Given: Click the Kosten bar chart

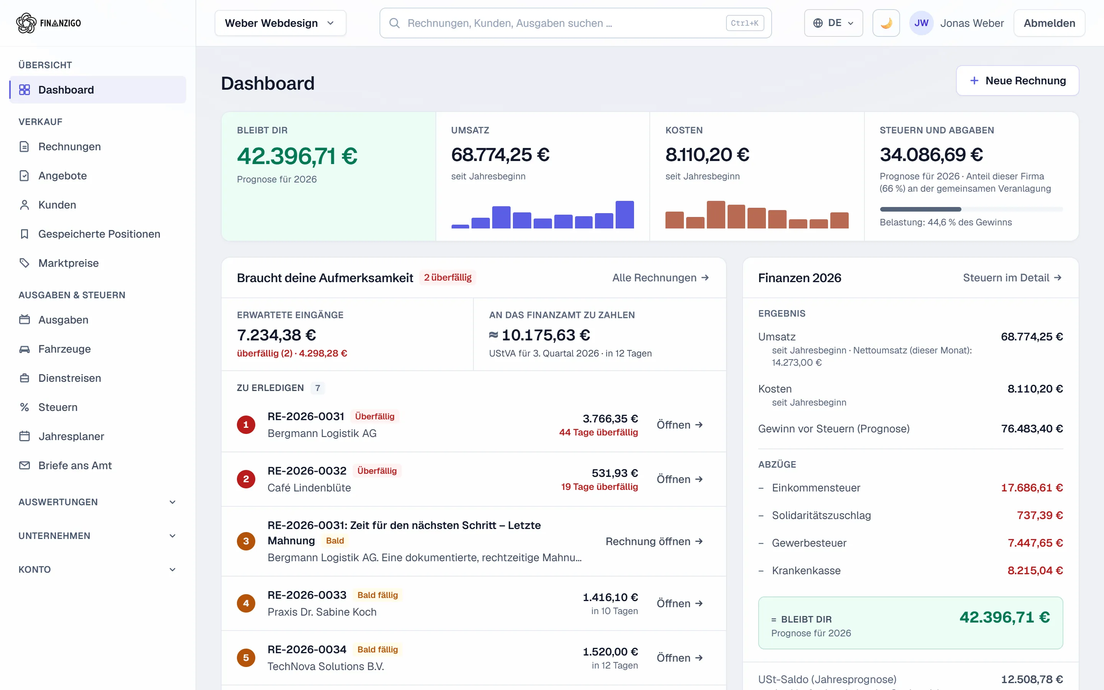Looking at the screenshot, I should click(757, 215).
